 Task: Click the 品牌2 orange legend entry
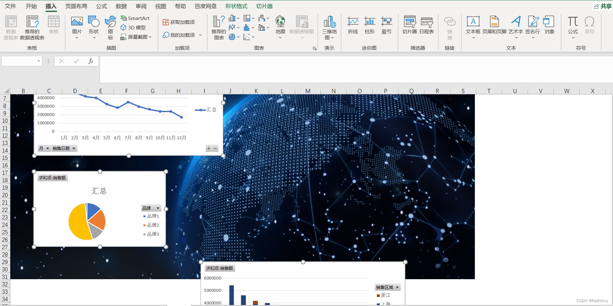[151, 225]
